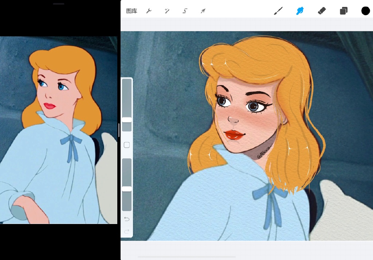Click the upper brush size slider handle
373x260 pixels.
click(127, 120)
